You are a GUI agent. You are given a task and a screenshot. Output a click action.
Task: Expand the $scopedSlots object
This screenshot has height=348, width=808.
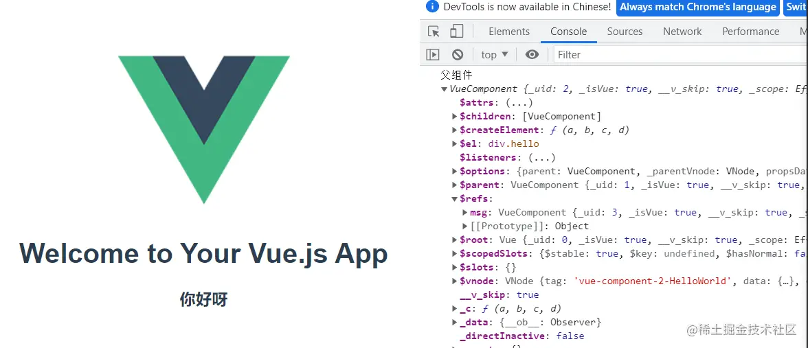(x=455, y=254)
